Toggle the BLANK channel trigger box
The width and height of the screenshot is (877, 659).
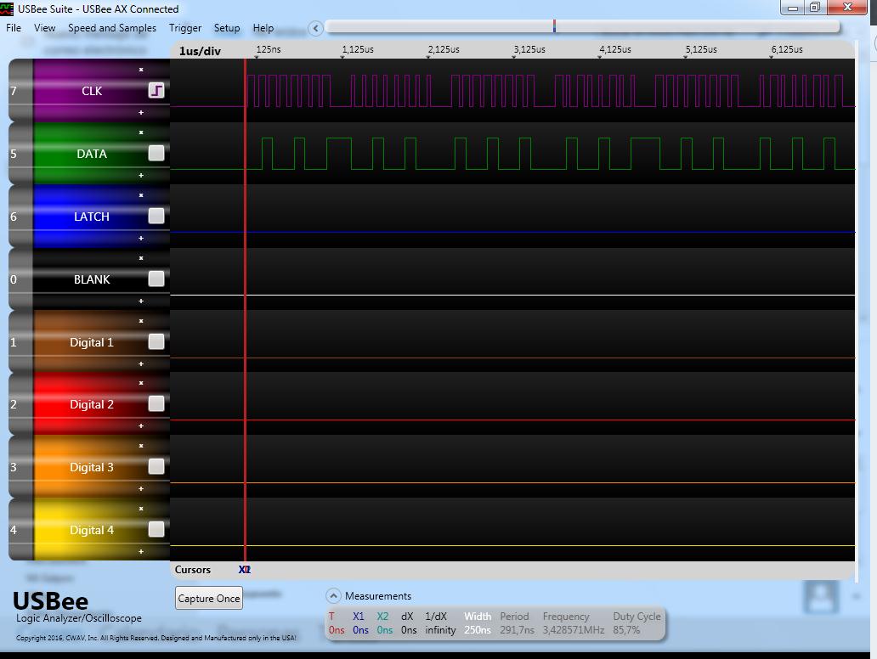click(156, 279)
